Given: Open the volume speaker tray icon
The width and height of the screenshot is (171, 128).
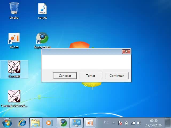Looking at the screenshot, I should (x=139, y=123).
